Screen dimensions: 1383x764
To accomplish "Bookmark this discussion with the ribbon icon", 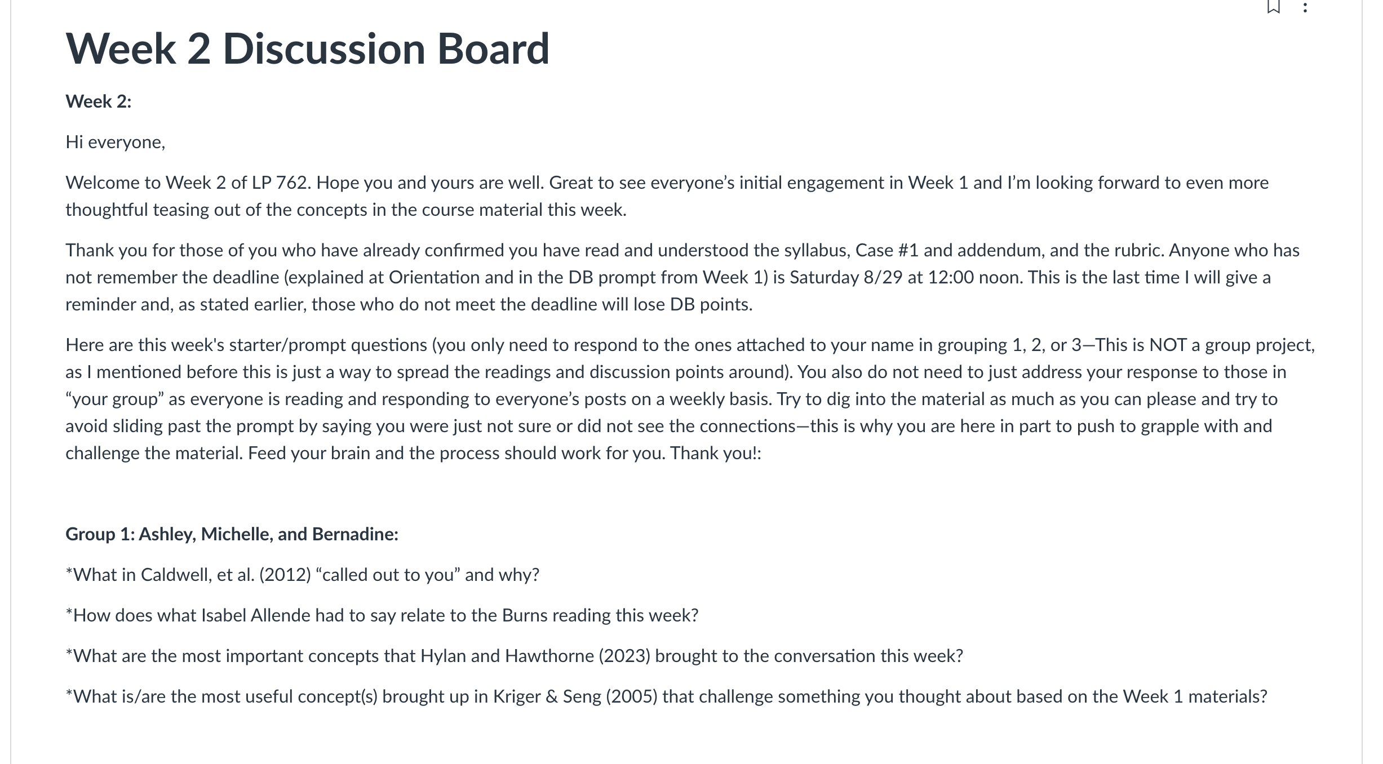I will (x=1273, y=7).
